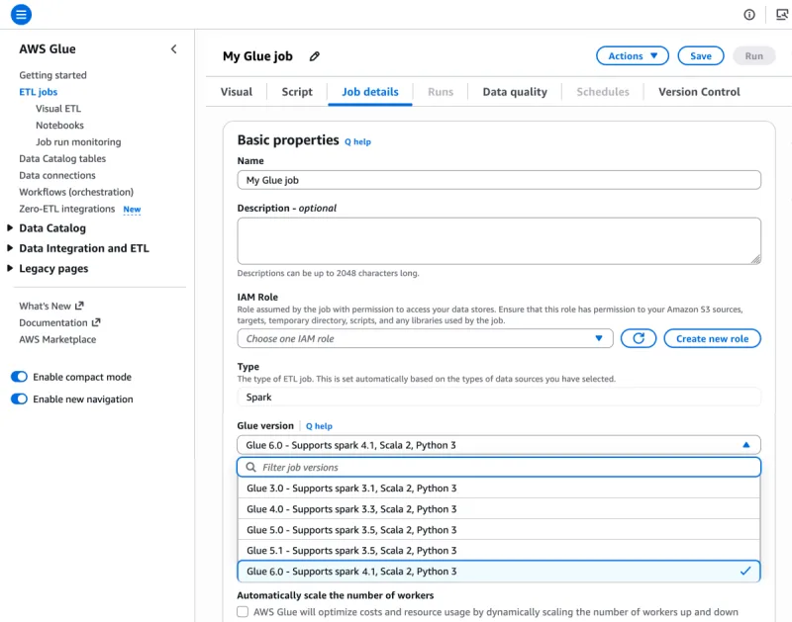Click the info circle icon at top right

pyautogui.click(x=749, y=15)
